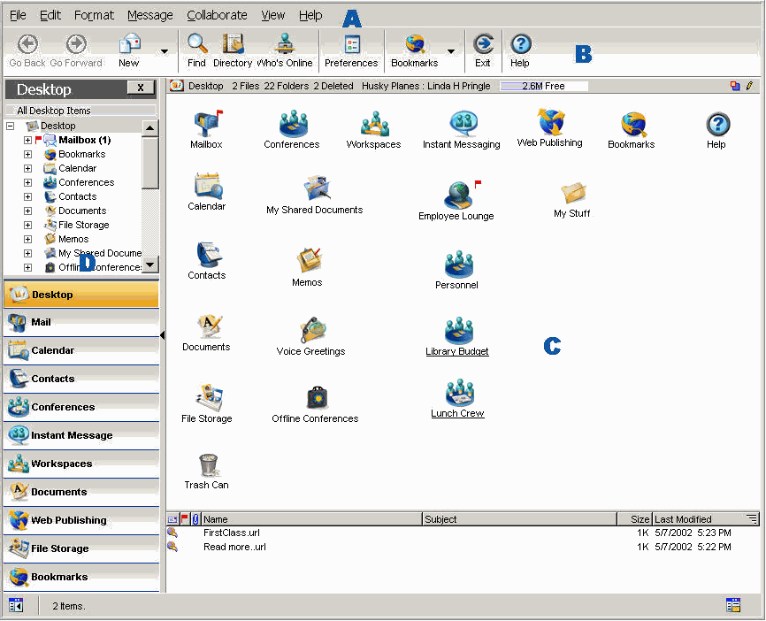Open the Web Publishing desktop icon

(x=550, y=123)
